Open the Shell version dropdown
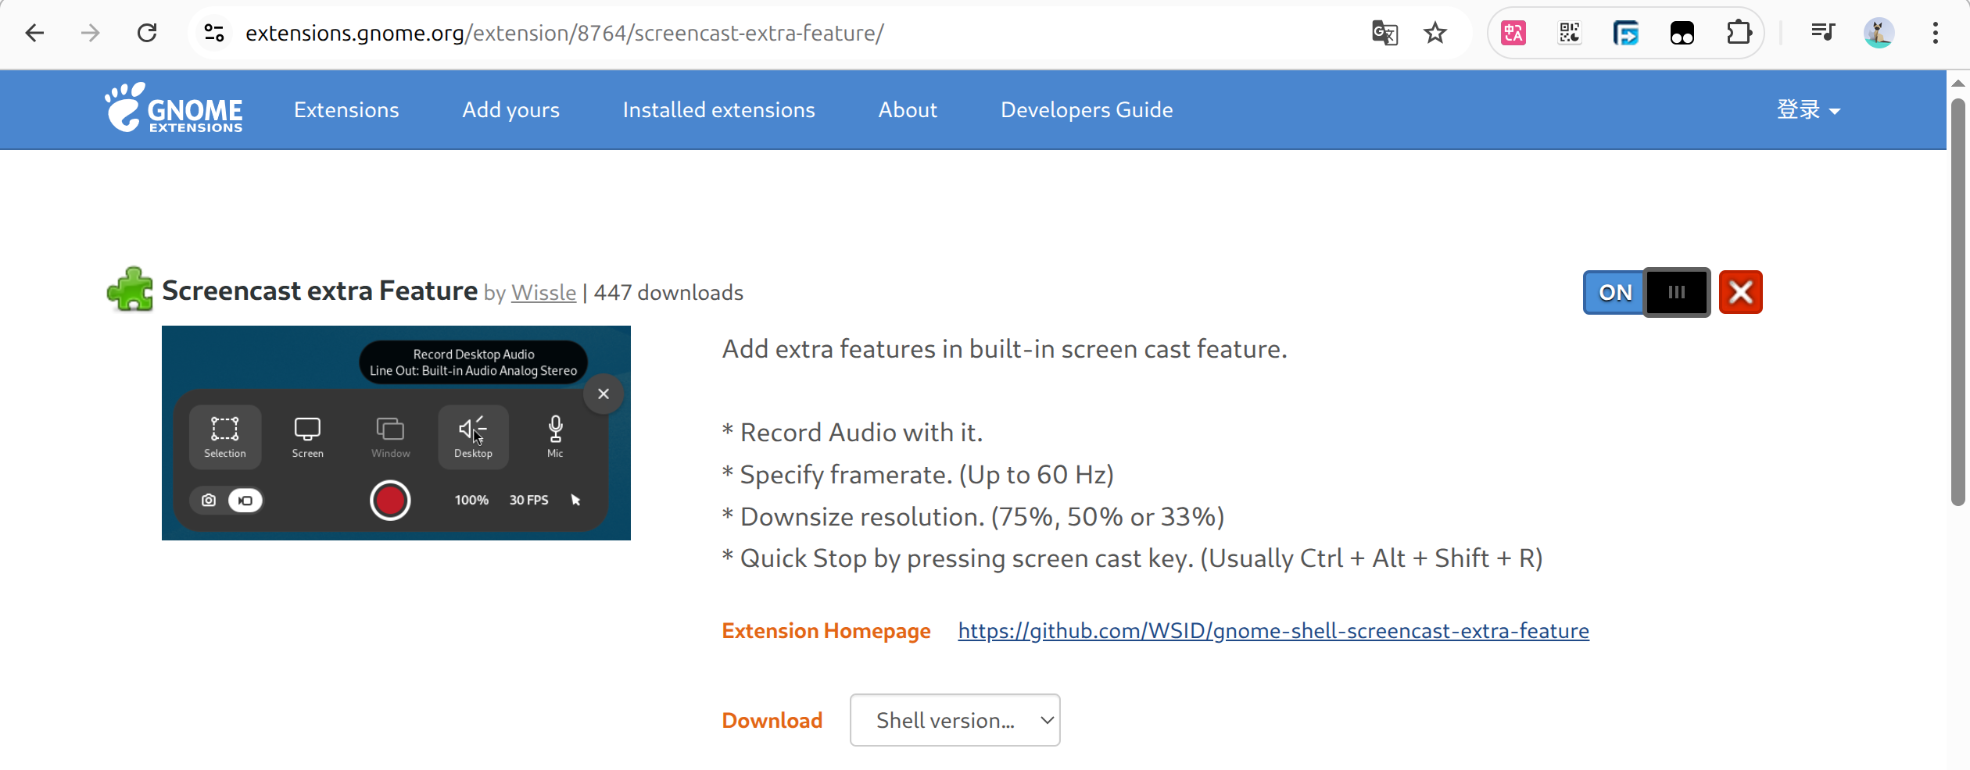Viewport: 1970px width, 770px height. [x=955, y=720]
